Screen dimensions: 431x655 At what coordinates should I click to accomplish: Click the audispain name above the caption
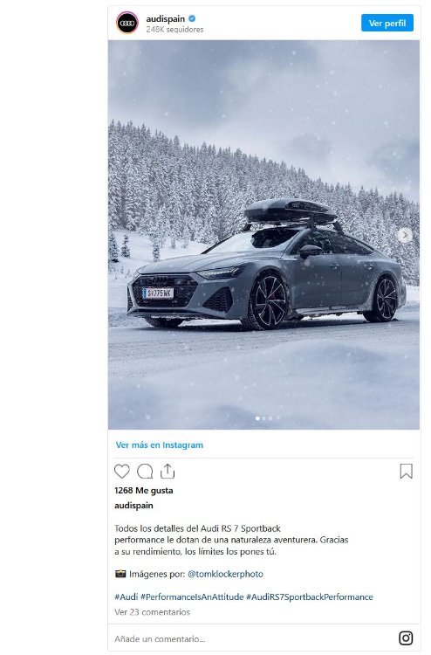click(133, 506)
